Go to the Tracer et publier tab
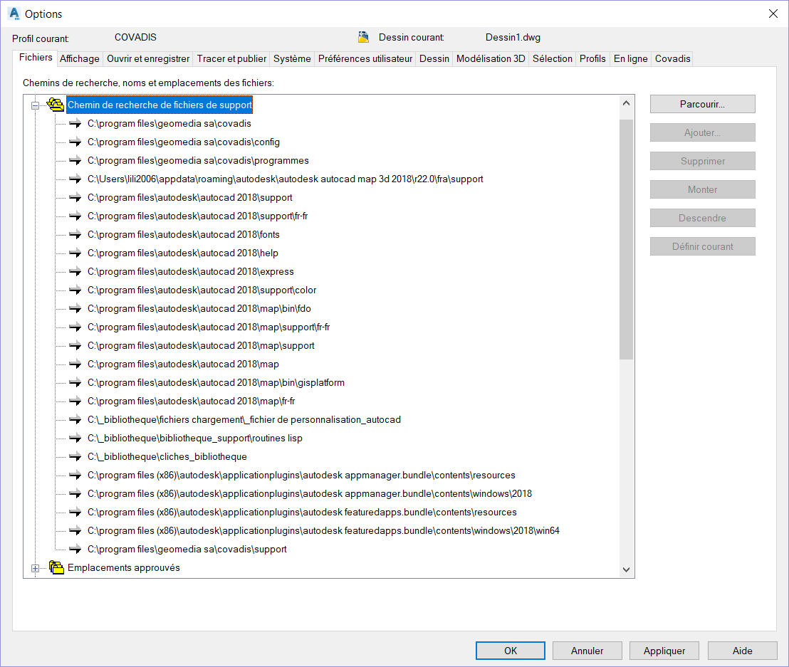 tap(231, 59)
